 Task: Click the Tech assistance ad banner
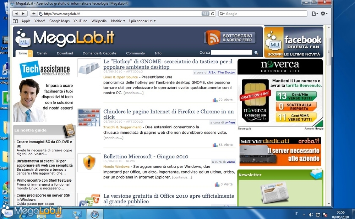[43, 91]
